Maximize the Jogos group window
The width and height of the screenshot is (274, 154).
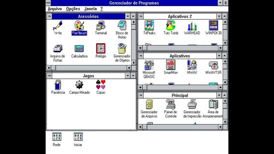coord(133,76)
